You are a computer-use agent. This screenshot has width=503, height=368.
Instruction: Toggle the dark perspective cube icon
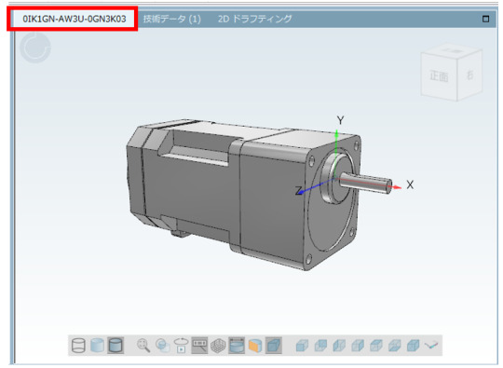274,346
